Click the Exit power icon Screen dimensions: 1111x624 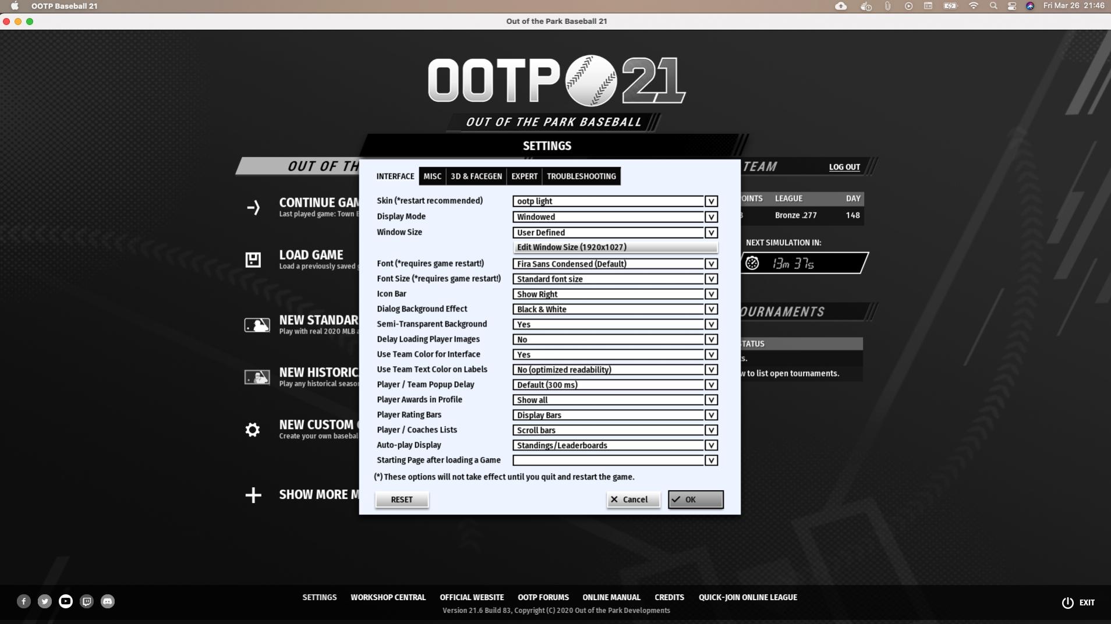(x=1068, y=602)
